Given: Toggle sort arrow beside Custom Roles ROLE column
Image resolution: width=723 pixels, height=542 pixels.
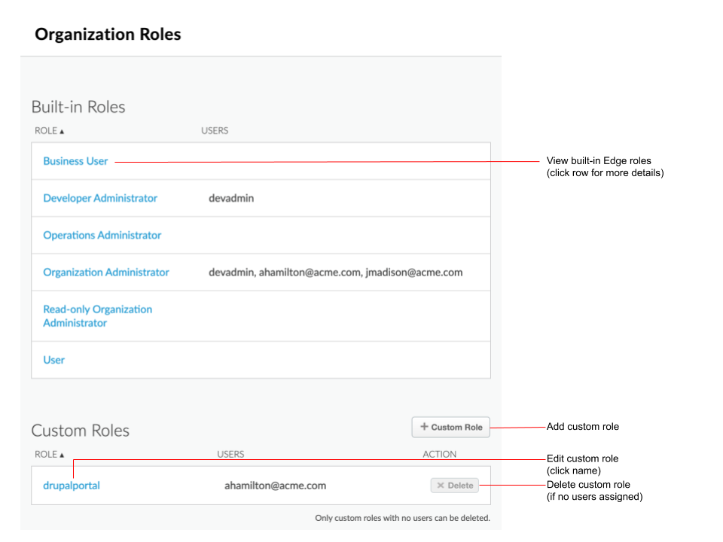Looking at the screenshot, I should point(62,455).
